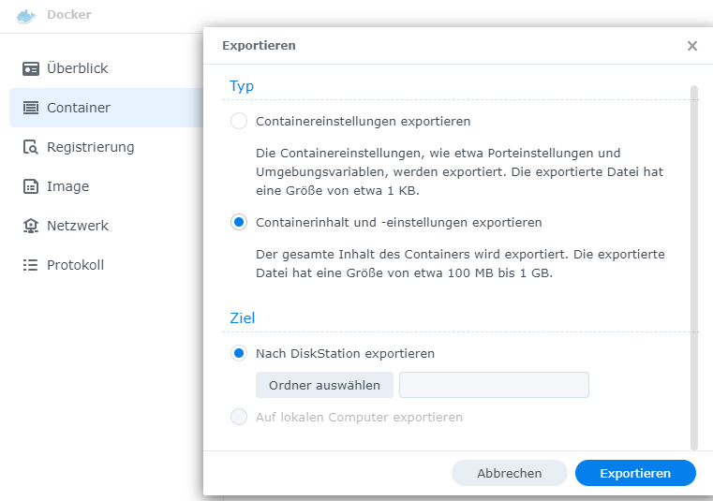Screen dimensions: 713x501
Task: Click the Protokoll list icon
Action: (31, 265)
